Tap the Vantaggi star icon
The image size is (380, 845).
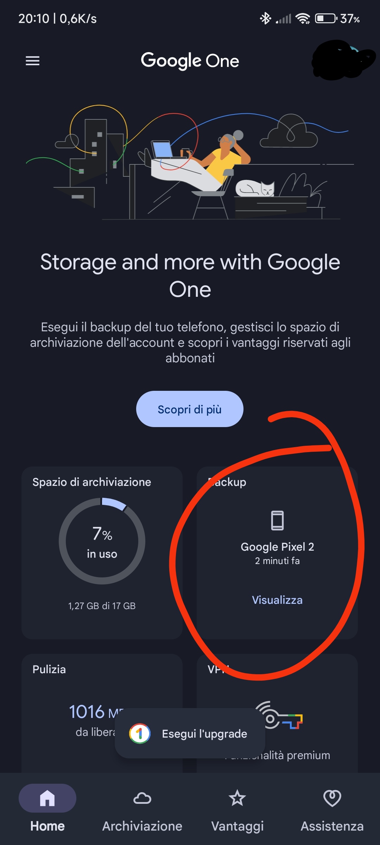click(237, 798)
